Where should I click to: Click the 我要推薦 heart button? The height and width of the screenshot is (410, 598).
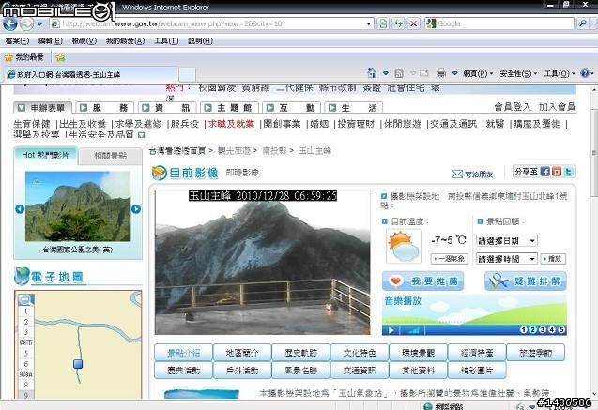tap(423, 281)
